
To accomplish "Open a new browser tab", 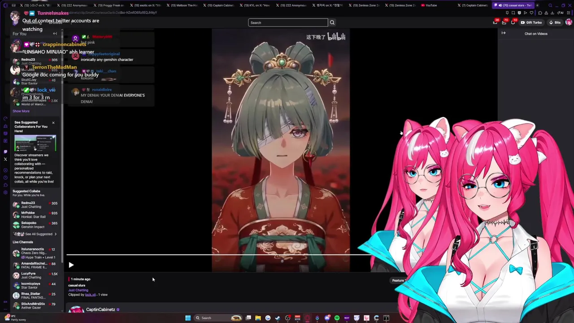I will [537, 5].
